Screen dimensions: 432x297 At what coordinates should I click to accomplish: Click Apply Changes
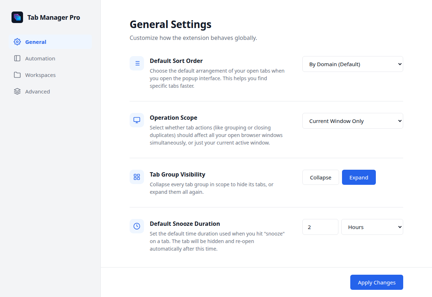coord(377,282)
